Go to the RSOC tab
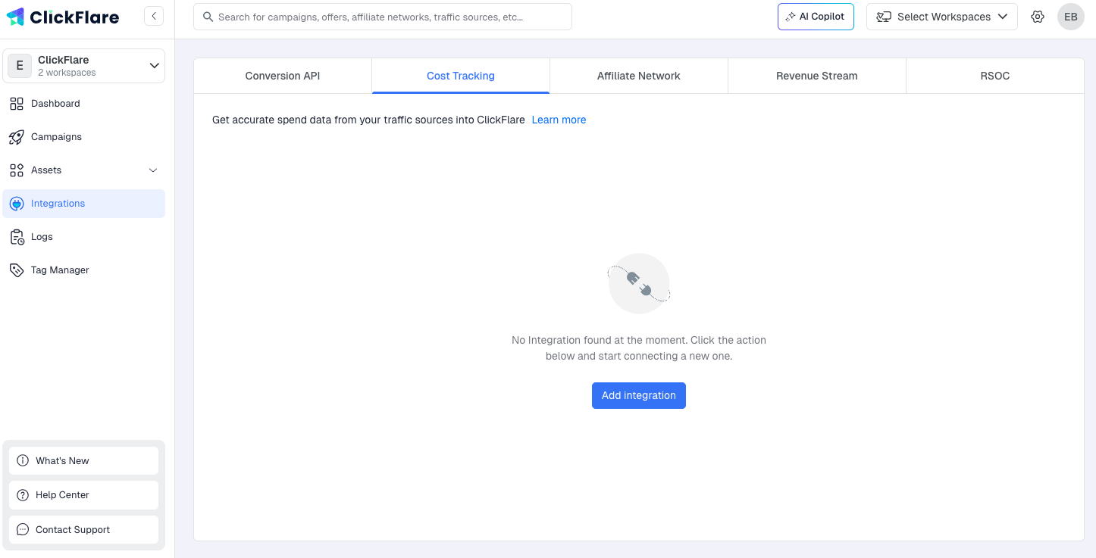Viewport: 1096px width, 558px height. [994, 76]
